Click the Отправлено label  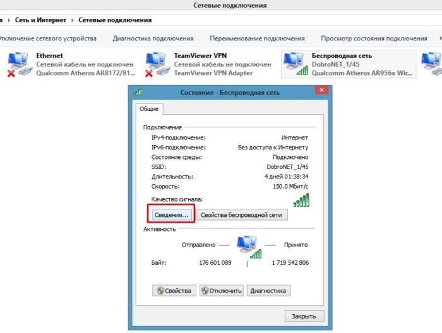pos(198,245)
